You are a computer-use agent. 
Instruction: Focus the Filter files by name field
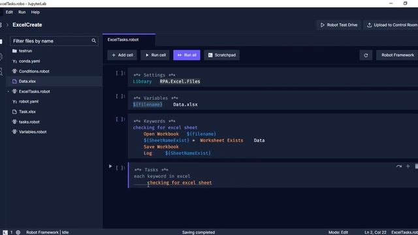pos(54,40)
